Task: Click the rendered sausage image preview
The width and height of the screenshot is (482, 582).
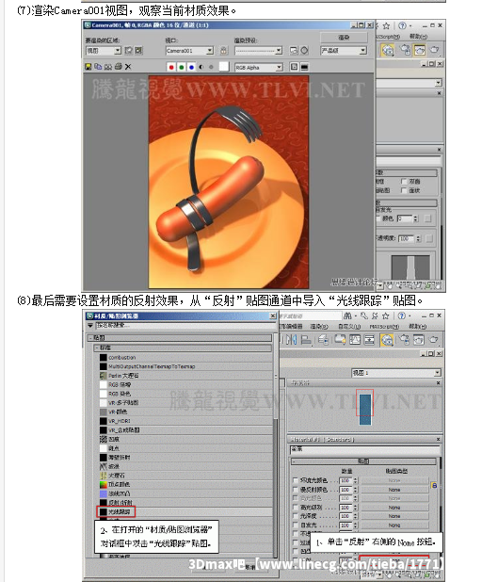Action: (229, 182)
